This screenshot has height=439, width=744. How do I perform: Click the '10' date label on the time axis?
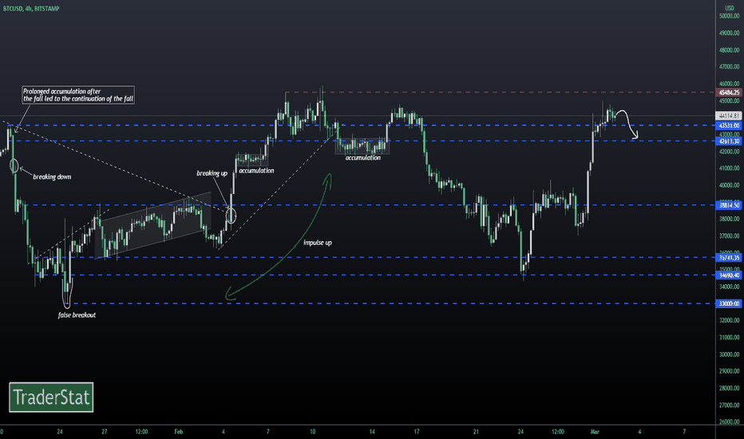click(313, 431)
